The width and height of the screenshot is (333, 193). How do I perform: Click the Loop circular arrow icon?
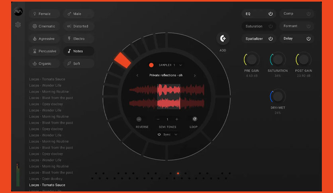pyautogui.click(x=194, y=119)
